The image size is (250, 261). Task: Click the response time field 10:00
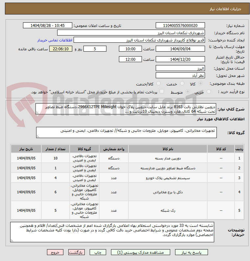coord(130,49)
